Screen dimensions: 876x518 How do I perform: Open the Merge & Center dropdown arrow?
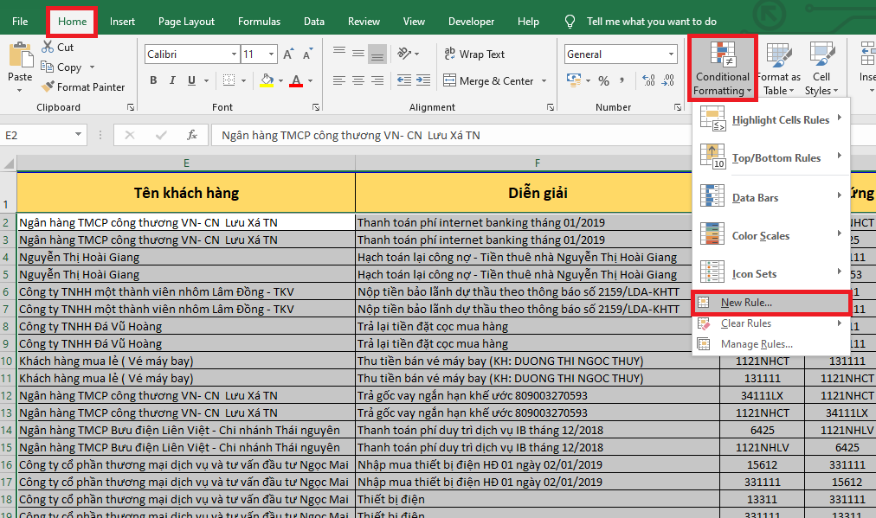tap(543, 81)
